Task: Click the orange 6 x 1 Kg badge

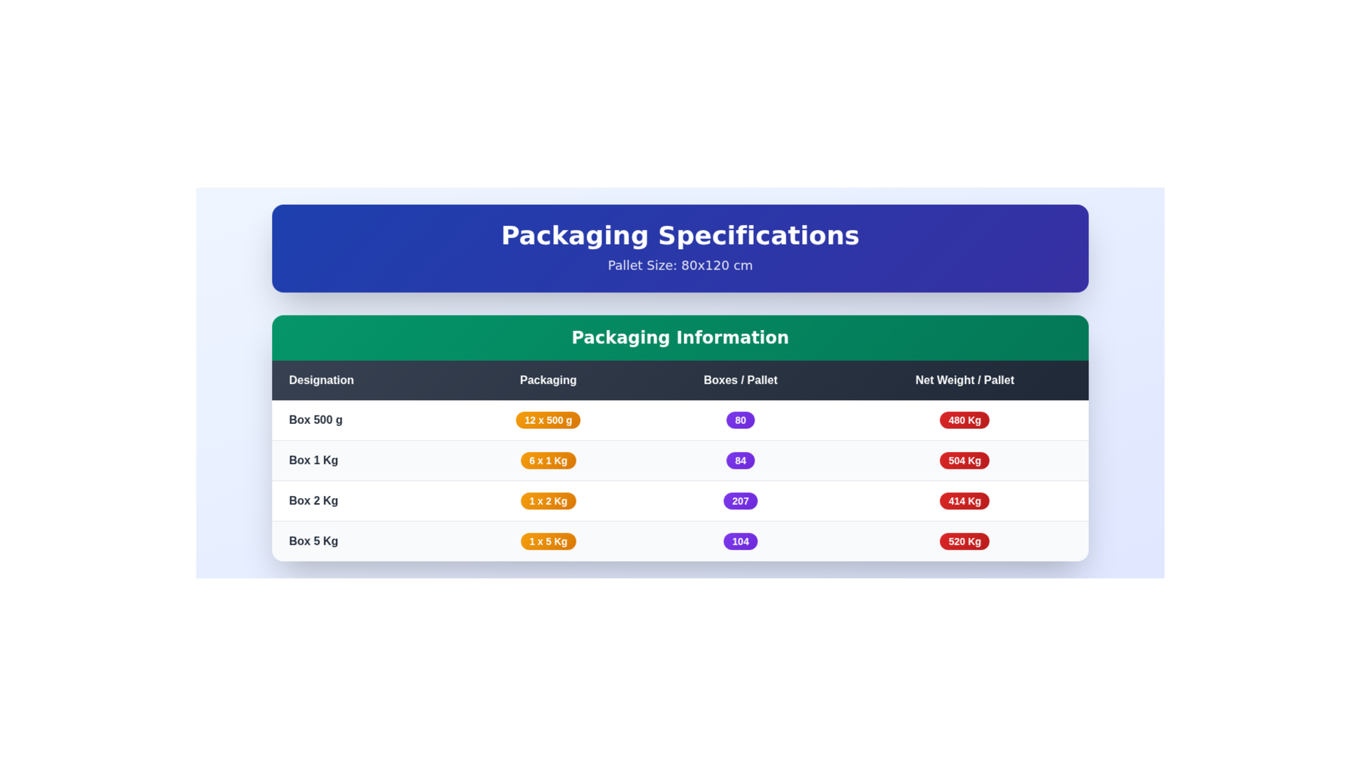Action: (548, 461)
